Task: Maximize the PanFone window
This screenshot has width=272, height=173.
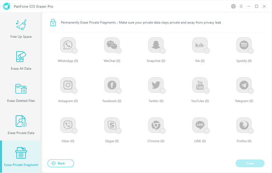Action: [x=256, y=7]
